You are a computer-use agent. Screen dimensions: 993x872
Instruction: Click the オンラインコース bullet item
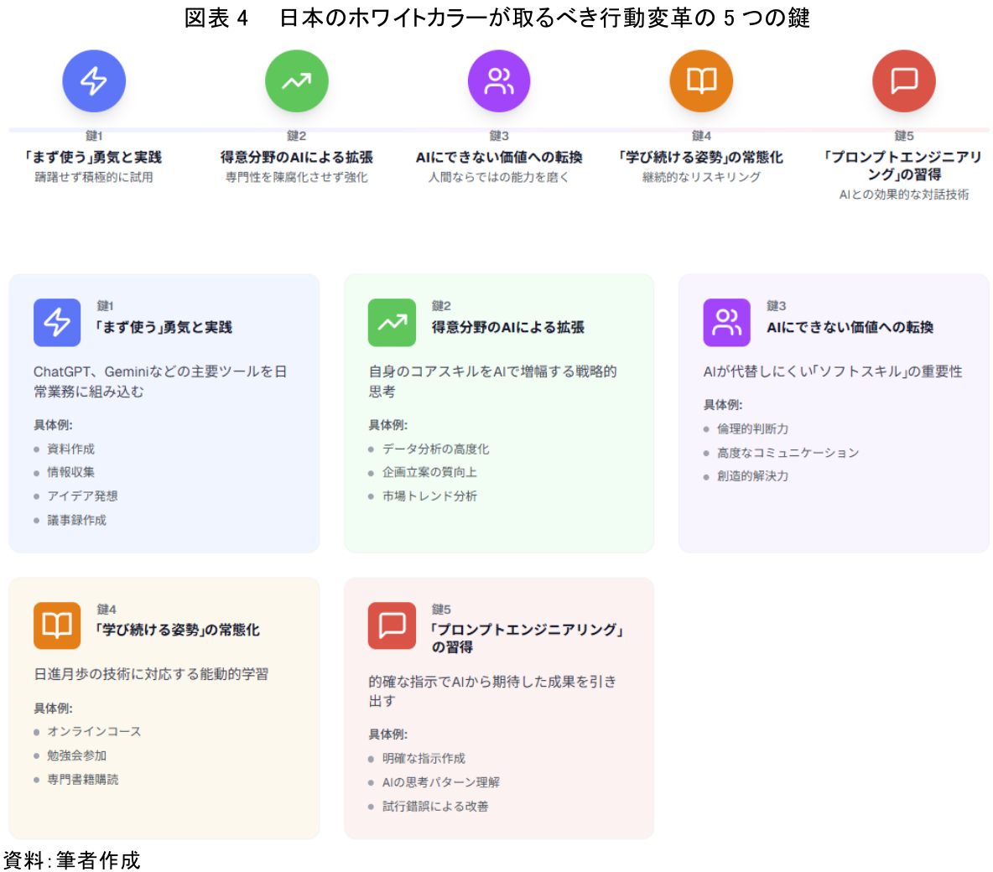click(x=94, y=732)
